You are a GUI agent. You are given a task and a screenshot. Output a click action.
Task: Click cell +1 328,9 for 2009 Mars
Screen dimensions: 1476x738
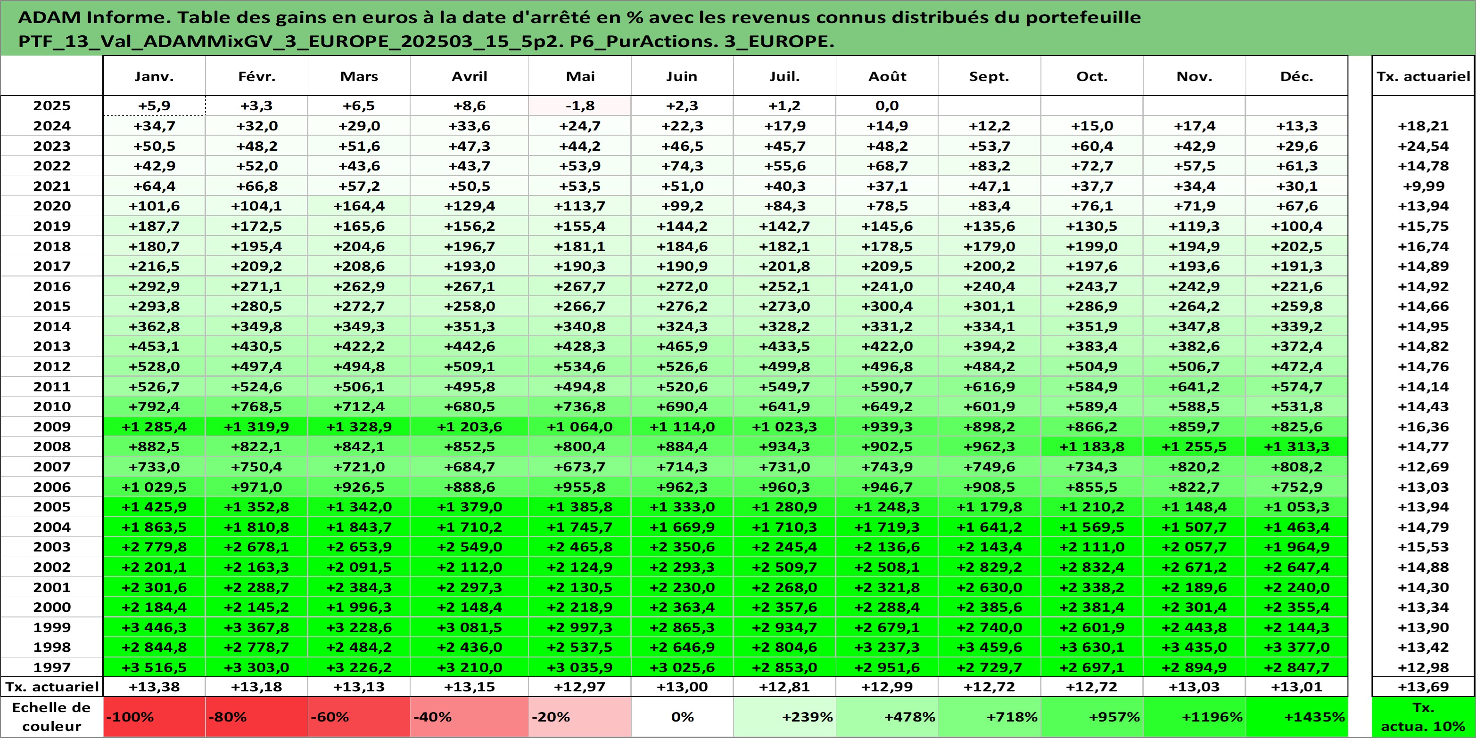pos(359,427)
